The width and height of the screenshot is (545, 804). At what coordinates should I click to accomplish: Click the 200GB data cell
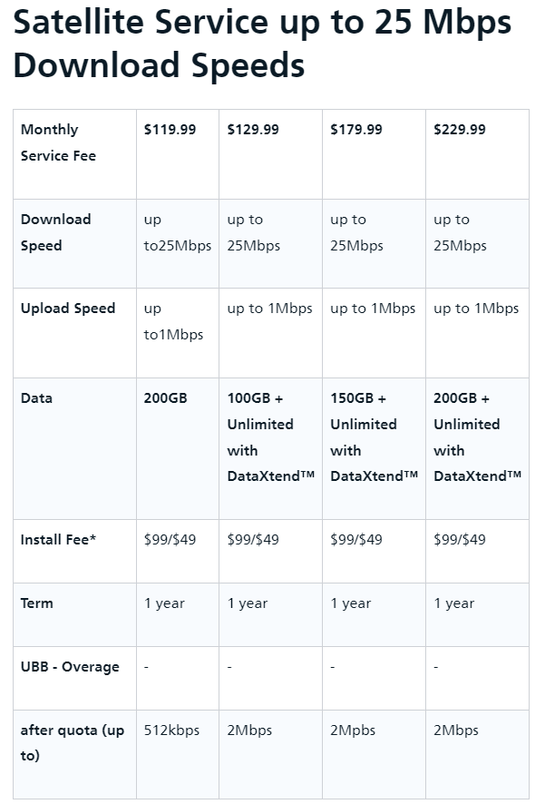click(177, 448)
